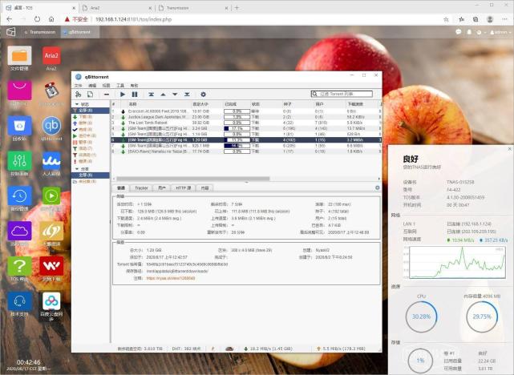Move torrent to top of queue
Viewport: 514px width, 375px height.
click(x=151, y=95)
